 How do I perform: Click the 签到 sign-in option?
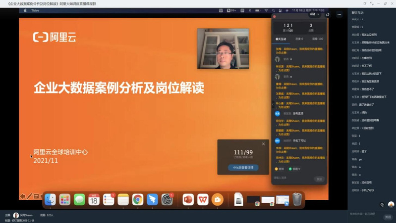point(280,169)
